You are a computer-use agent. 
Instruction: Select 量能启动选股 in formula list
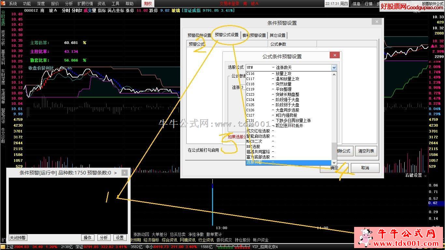(x=288, y=136)
